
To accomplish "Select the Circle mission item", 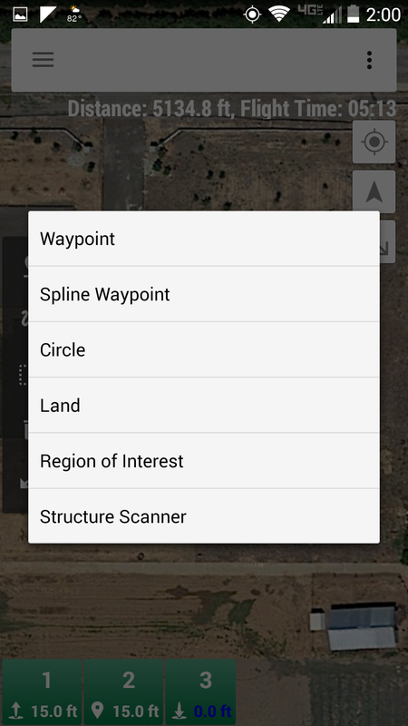I will 204,349.
